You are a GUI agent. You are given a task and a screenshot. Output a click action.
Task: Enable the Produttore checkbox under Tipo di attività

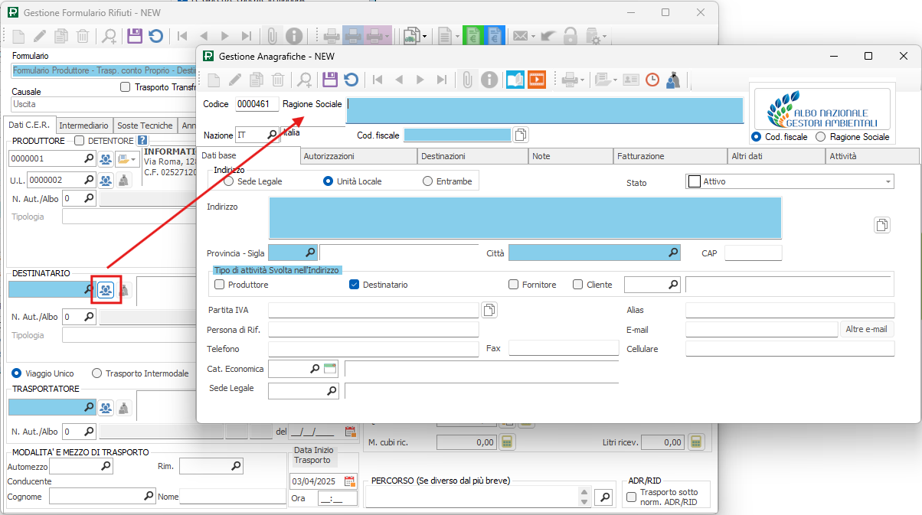(220, 285)
